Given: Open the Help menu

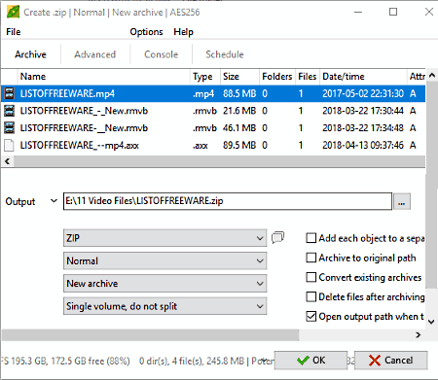Looking at the screenshot, I should 183,32.
